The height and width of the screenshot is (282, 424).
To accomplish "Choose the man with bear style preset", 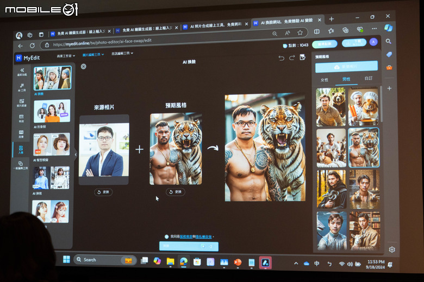I will point(331,107).
